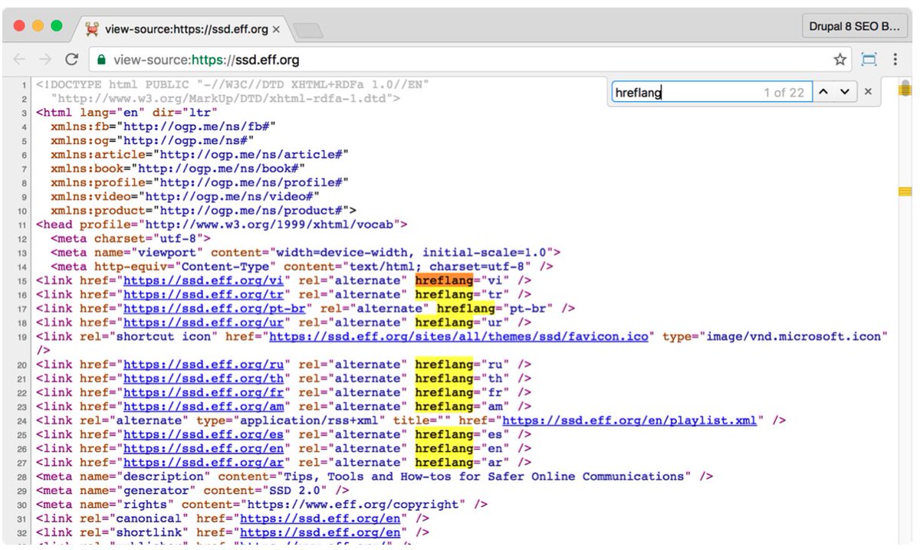Image resolution: width=920 pixels, height=550 pixels.
Task: Open the https://ssd.eff.org/fr link
Action: tap(203, 392)
